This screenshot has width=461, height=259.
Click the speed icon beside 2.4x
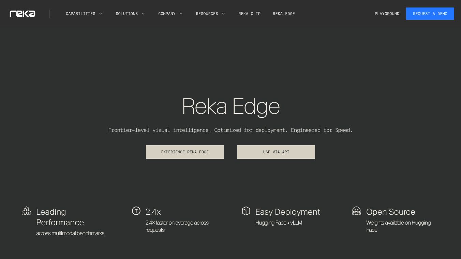tap(136, 211)
